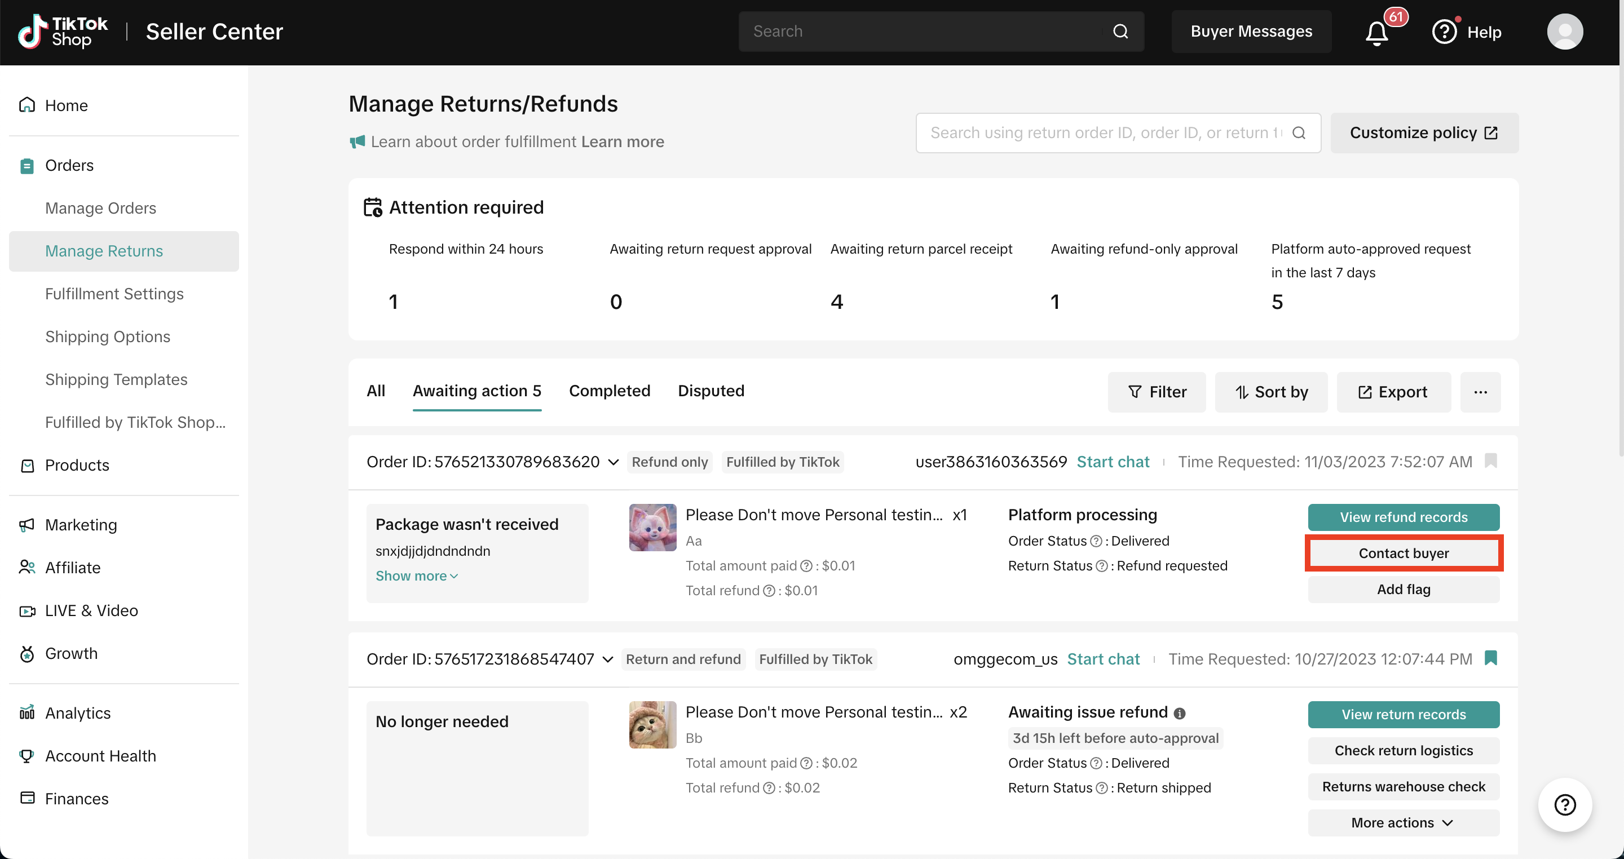Open the More actions dropdown
The height and width of the screenshot is (859, 1624).
pyautogui.click(x=1404, y=822)
